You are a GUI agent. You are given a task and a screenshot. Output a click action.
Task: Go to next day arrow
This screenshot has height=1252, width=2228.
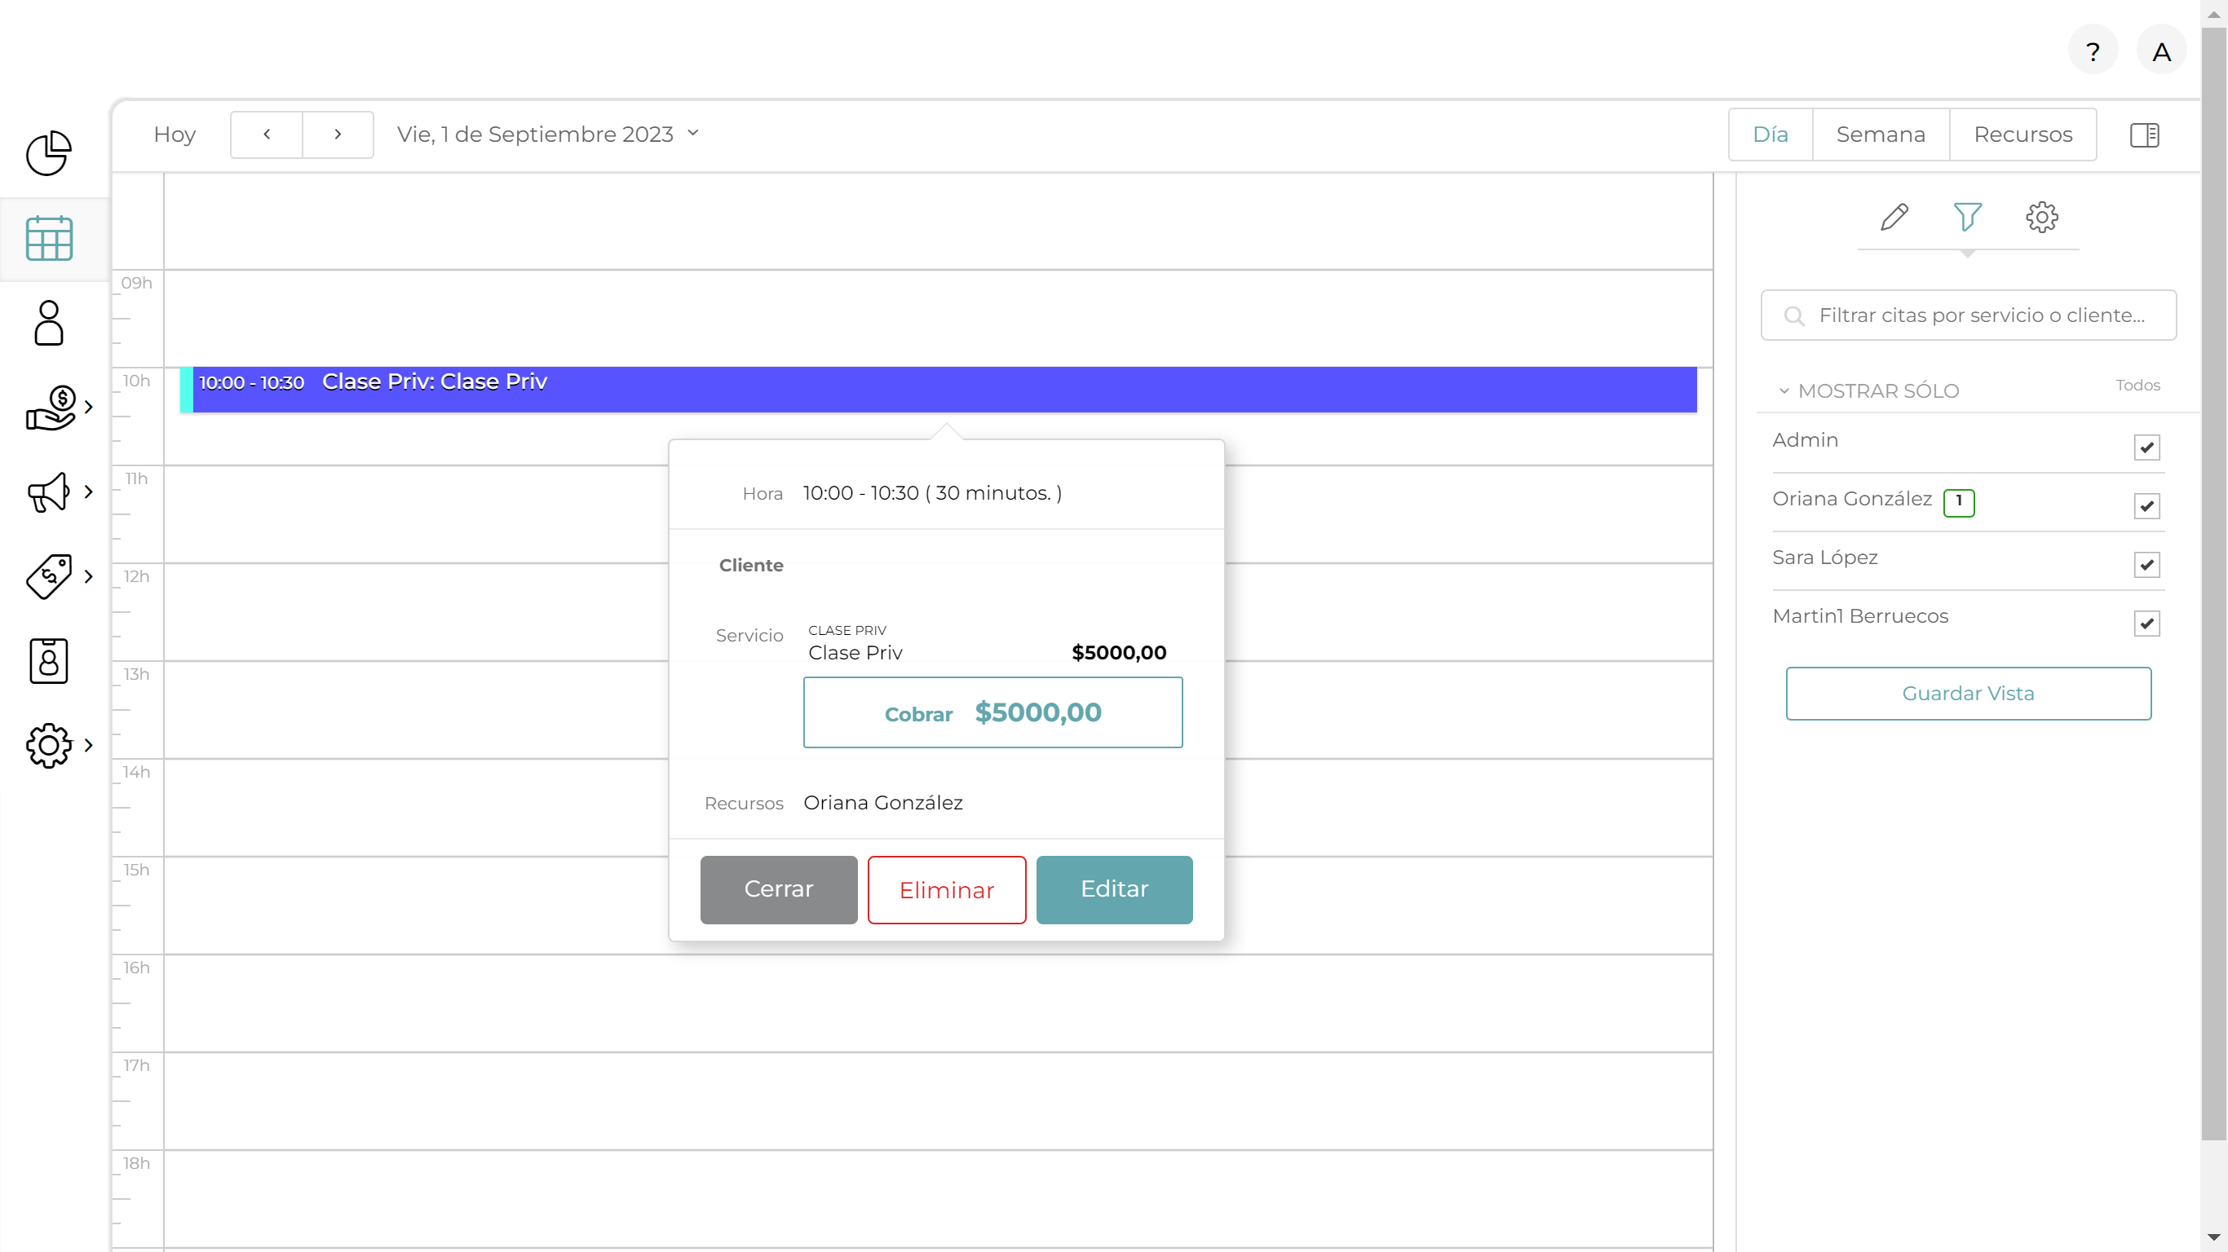[x=338, y=134]
